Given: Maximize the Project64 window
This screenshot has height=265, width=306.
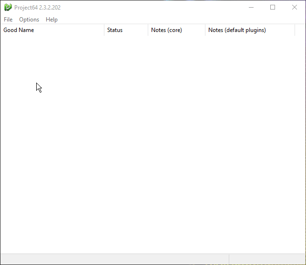Looking at the screenshot, I should [x=273, y=7].
